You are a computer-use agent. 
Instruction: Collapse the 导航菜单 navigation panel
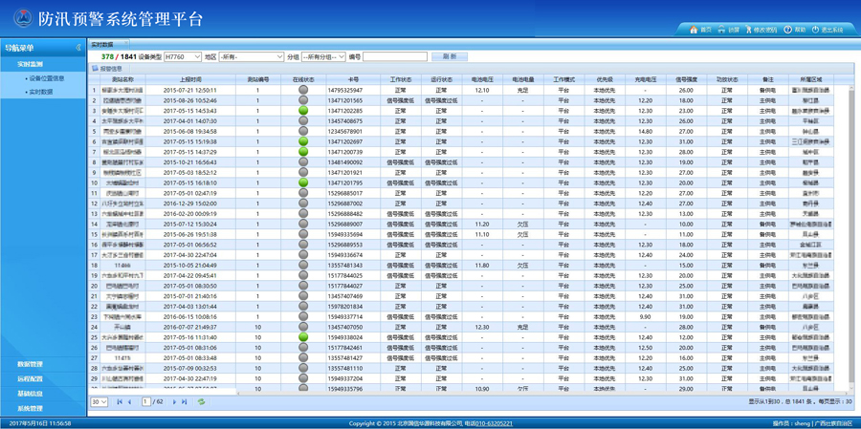point(78,48)
